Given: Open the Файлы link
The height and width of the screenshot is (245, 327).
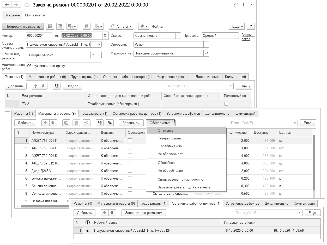Looking at the screenshot, I should pos(157,26).
